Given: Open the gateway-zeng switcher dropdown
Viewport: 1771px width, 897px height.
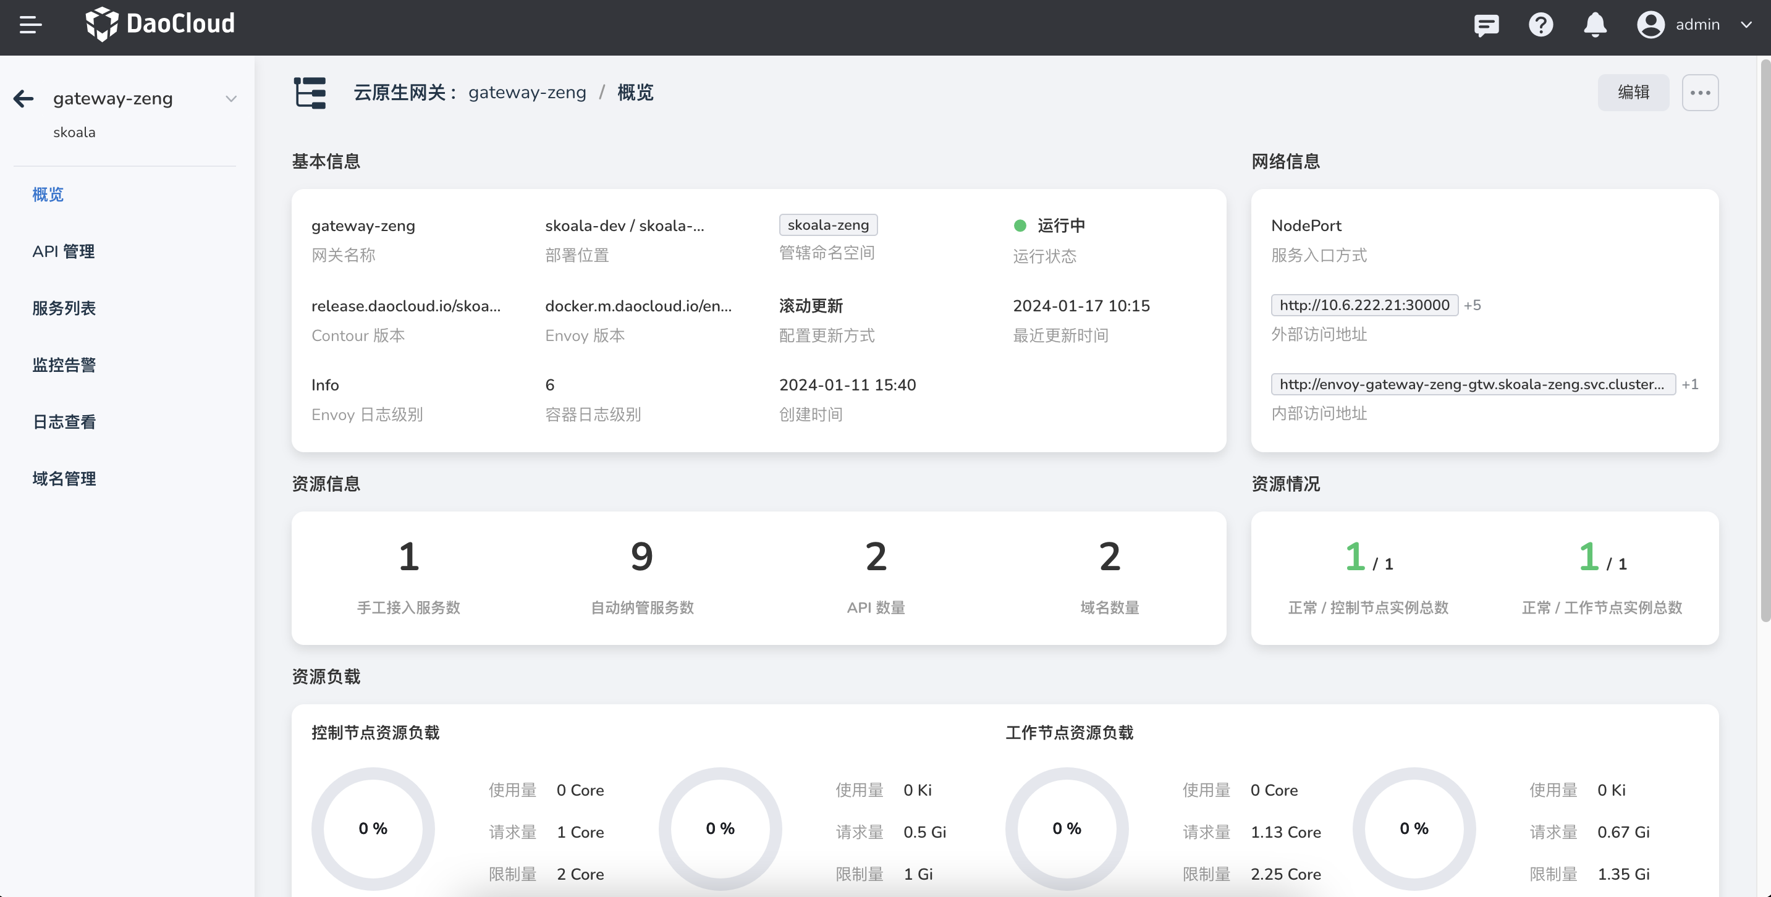Looking at the screenshot, I should tap(232, 98).
